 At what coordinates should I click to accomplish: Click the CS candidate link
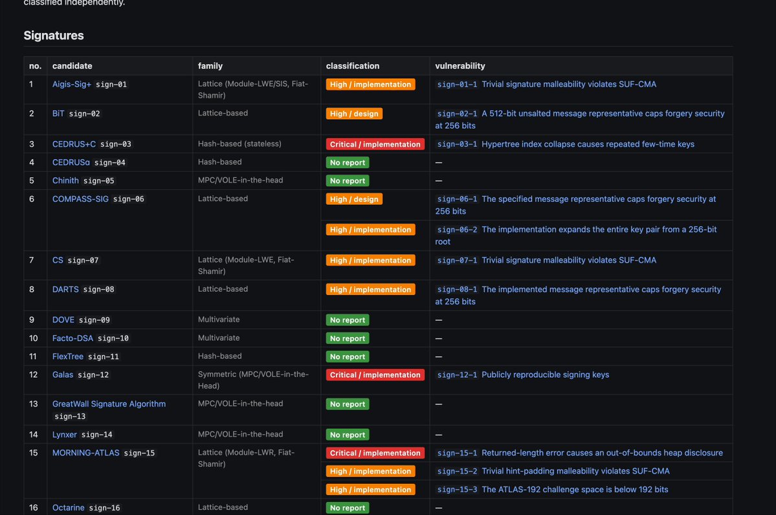tap(58, 260)
